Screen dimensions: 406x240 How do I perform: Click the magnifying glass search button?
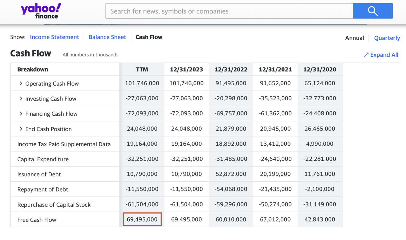373,11
